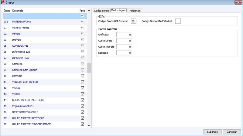Click the group list scrollbar thumb

tap(89, 68)
